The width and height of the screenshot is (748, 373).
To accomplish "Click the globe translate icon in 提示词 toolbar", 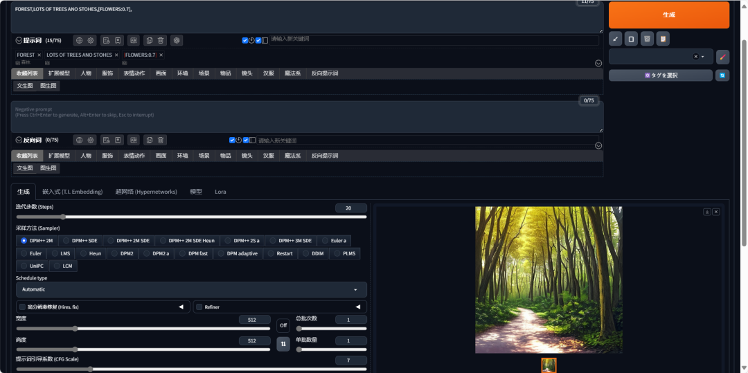I will click(79, 41).
